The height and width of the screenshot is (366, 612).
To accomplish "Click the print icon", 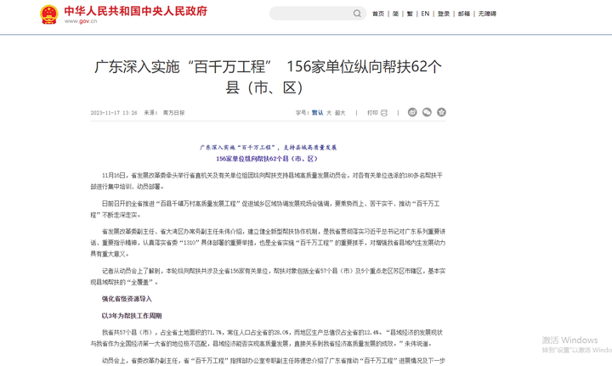I will 384,113.
